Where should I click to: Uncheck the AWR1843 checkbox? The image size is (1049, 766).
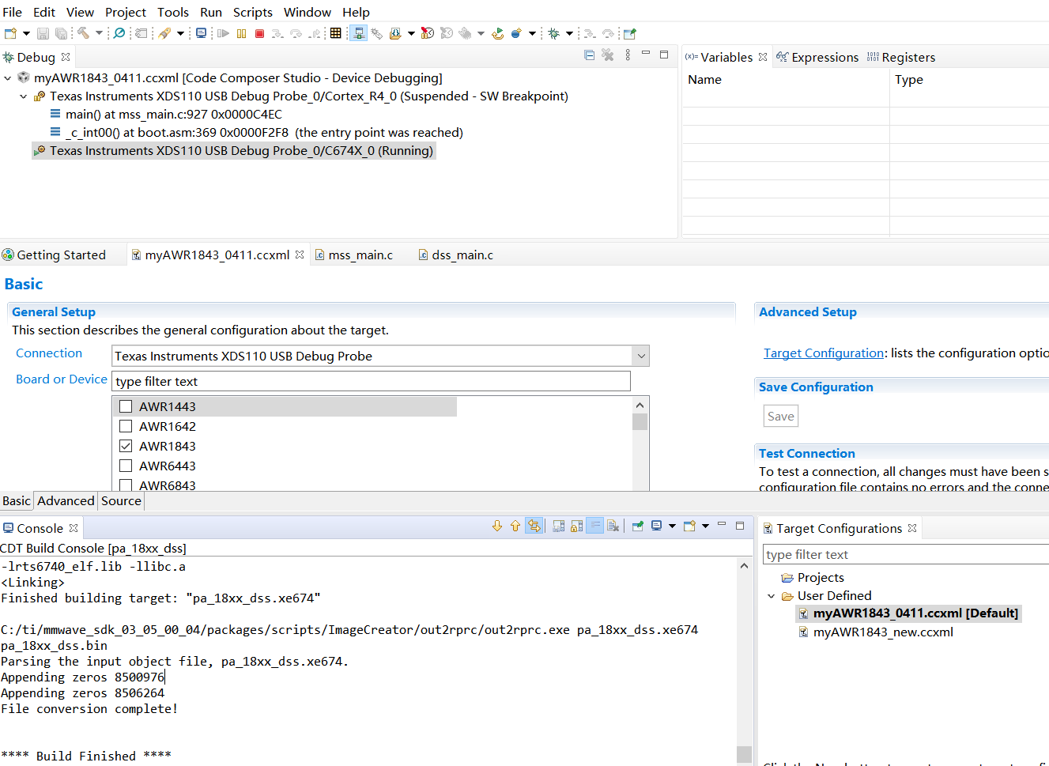(x=126, y=446)
